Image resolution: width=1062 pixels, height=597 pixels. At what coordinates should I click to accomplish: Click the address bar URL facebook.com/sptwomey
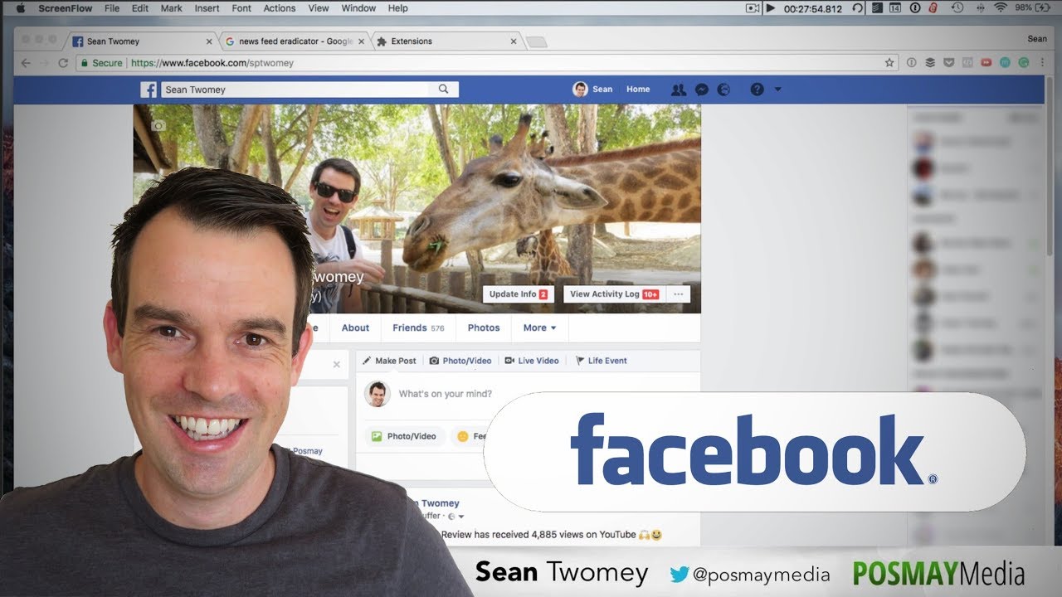[212, 63]
